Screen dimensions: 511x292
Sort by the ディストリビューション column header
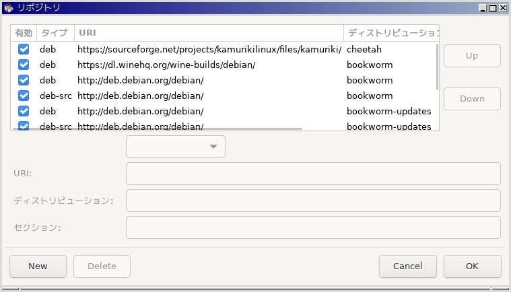391,33
